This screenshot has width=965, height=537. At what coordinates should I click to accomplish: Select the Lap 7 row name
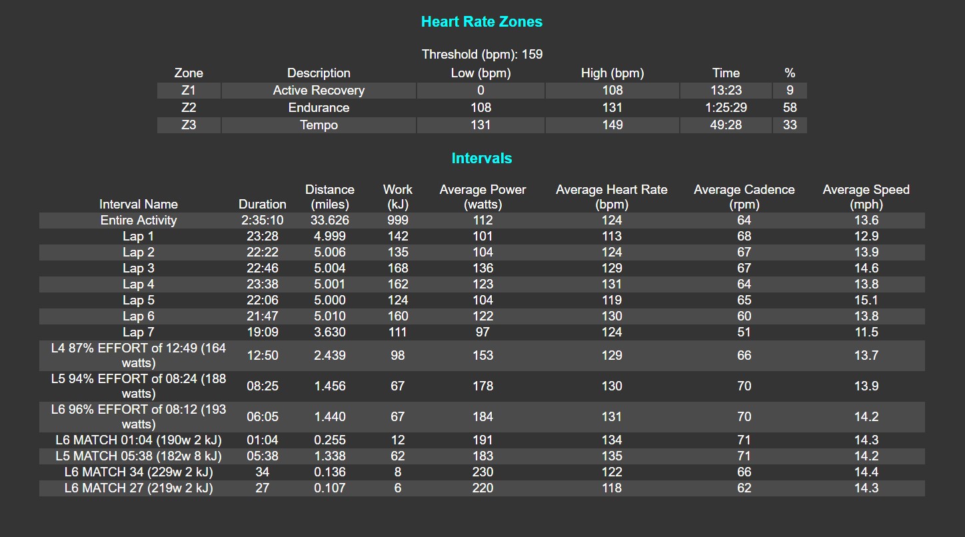tap(139, 332)
